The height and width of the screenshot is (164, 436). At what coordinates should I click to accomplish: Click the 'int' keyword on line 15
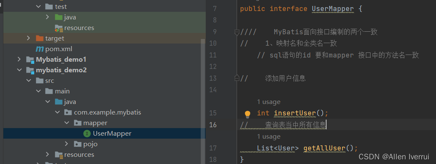tap(263, 113)
